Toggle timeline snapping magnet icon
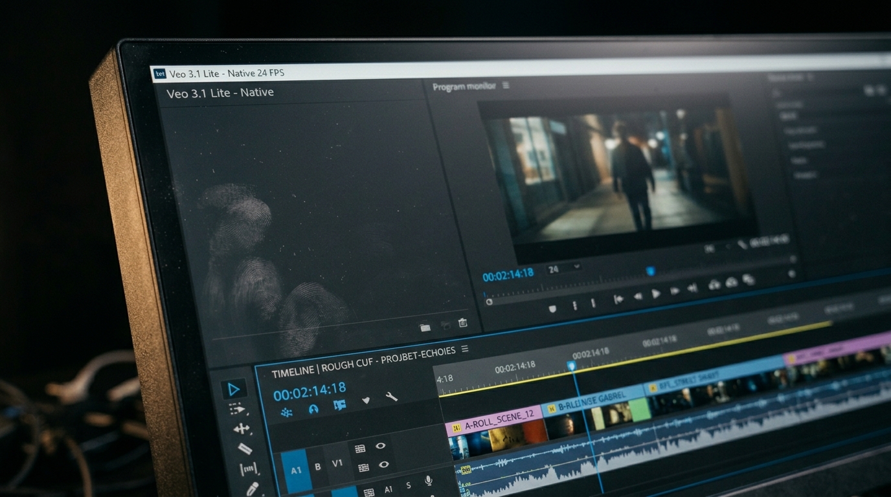 click(x=313, y=409)
